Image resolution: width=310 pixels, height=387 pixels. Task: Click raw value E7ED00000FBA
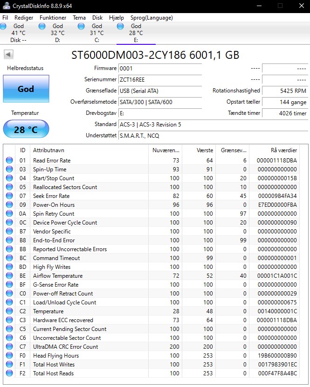[277, 204]
